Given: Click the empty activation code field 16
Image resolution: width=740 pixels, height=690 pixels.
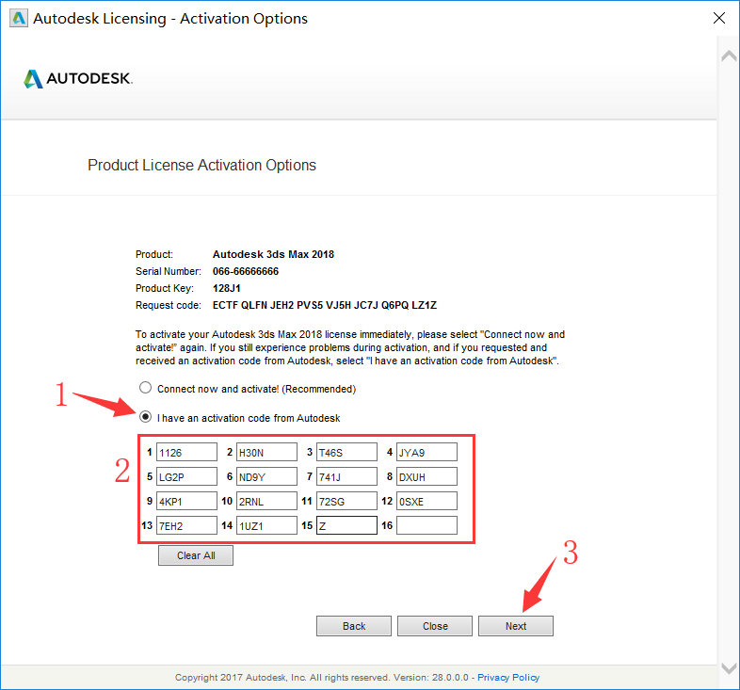Looking at the screenshot, I should (426, 525).
